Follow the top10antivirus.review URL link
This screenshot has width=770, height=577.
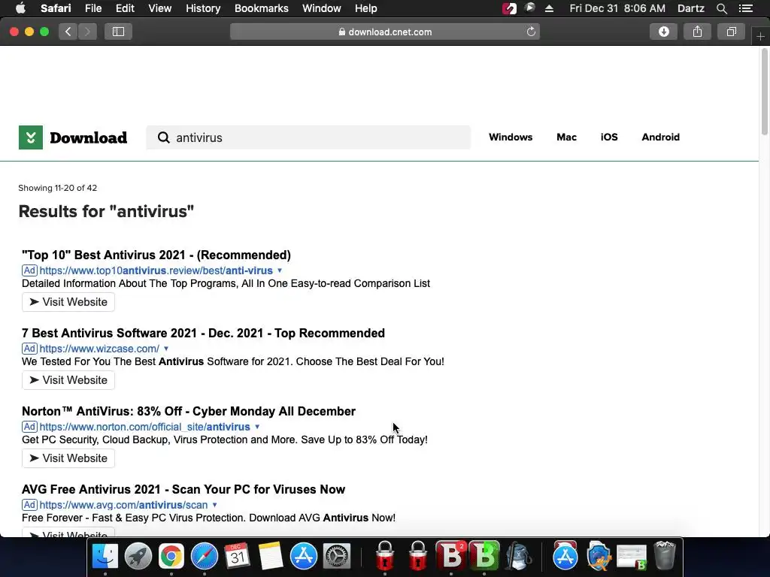point(156,270)
